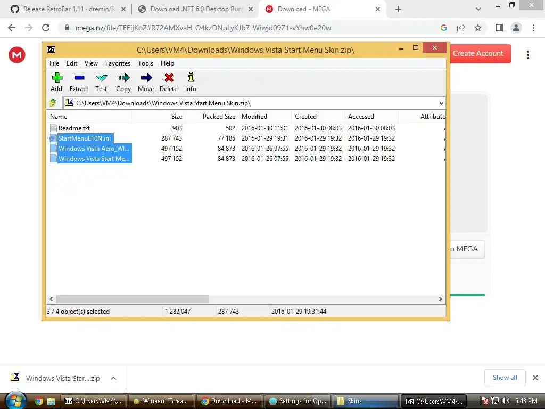Click the Info toolbar icon
The image size is (545, 409).
191,77
